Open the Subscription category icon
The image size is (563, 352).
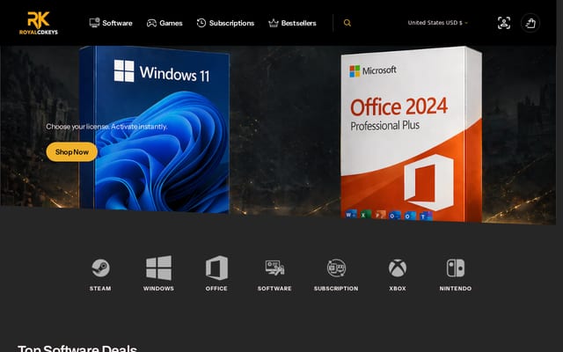pyautogui.click(x=336, y=268)
